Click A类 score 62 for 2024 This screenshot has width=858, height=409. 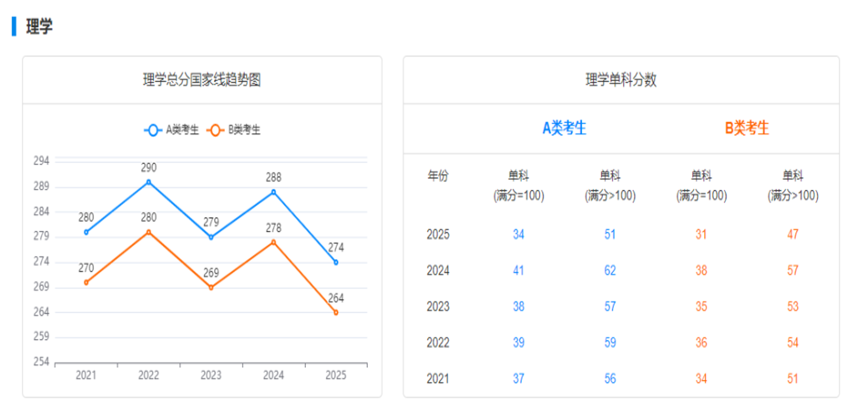coord(610,270)
